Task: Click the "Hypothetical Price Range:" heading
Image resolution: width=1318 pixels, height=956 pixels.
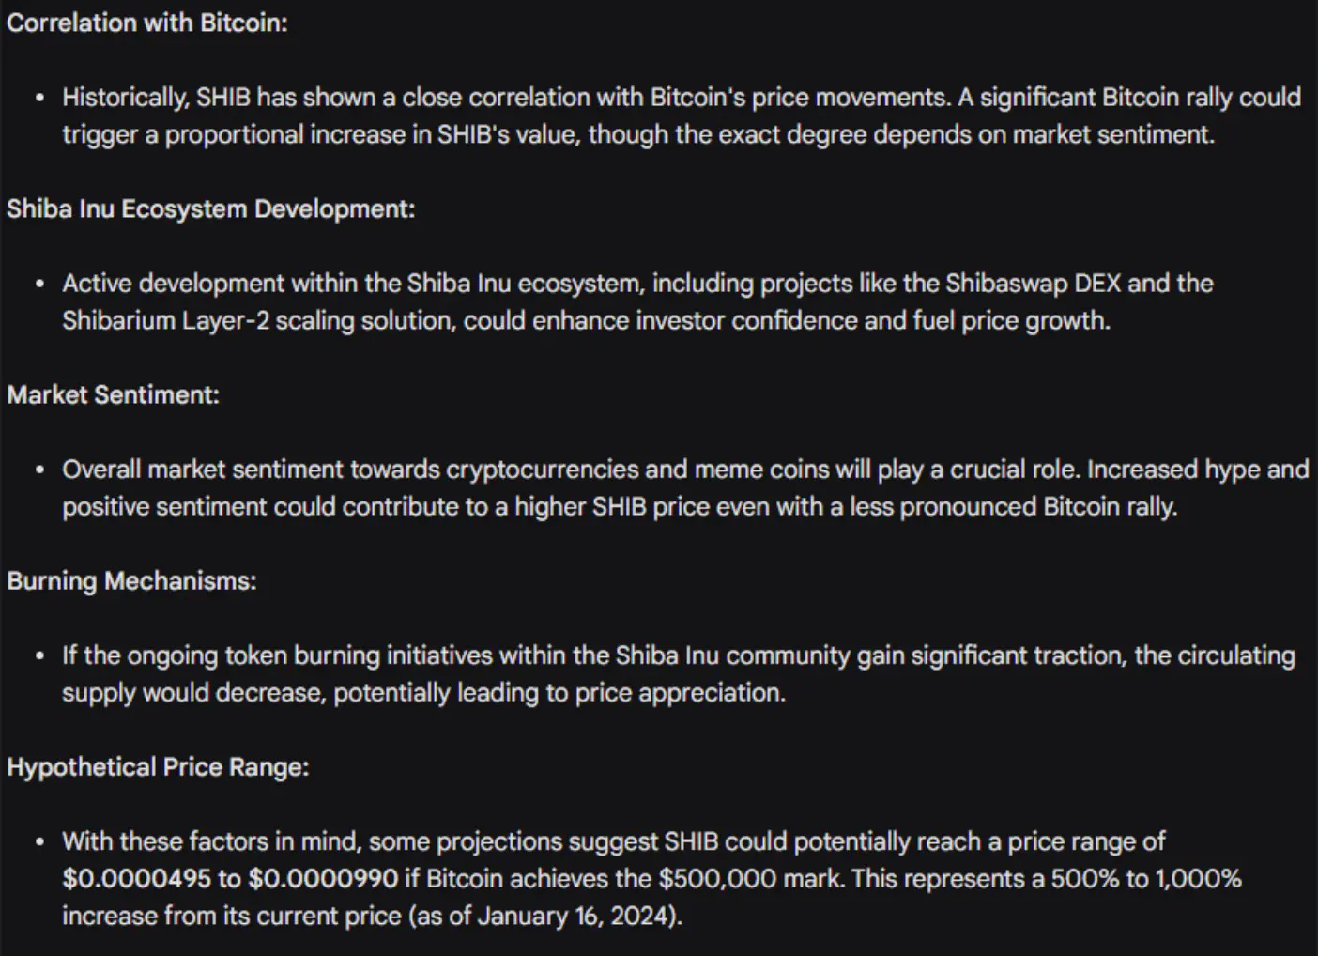Action: pyautogui.click(x=158, y=766)
